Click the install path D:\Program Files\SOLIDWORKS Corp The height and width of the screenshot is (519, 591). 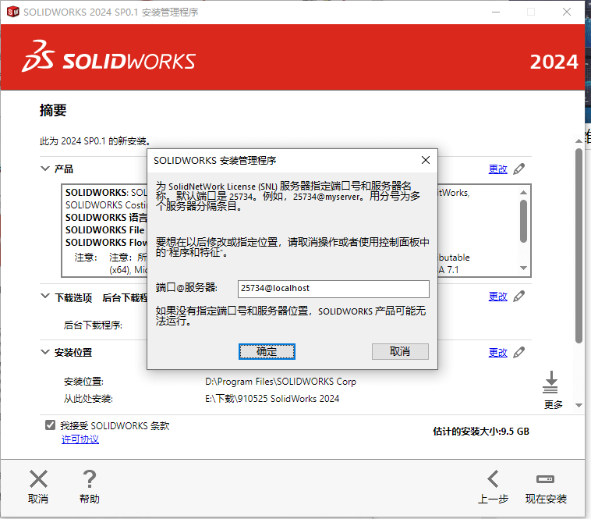281,382
